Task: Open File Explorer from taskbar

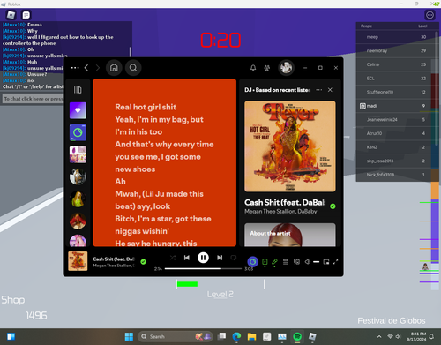Action: pos(251,336)
